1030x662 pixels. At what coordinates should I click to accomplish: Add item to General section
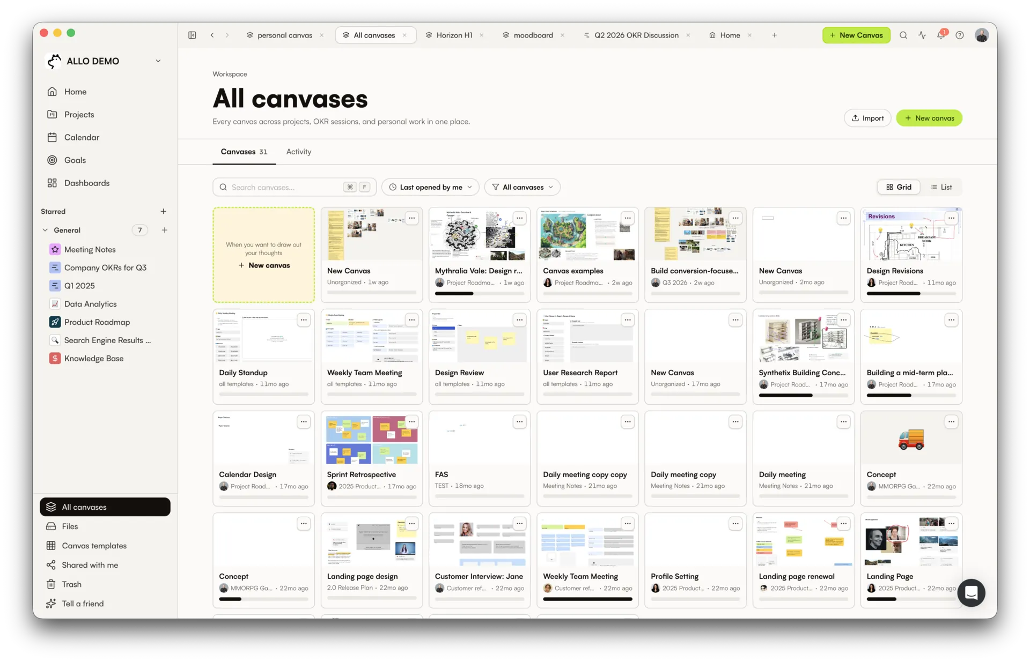(x=165, y=230)
